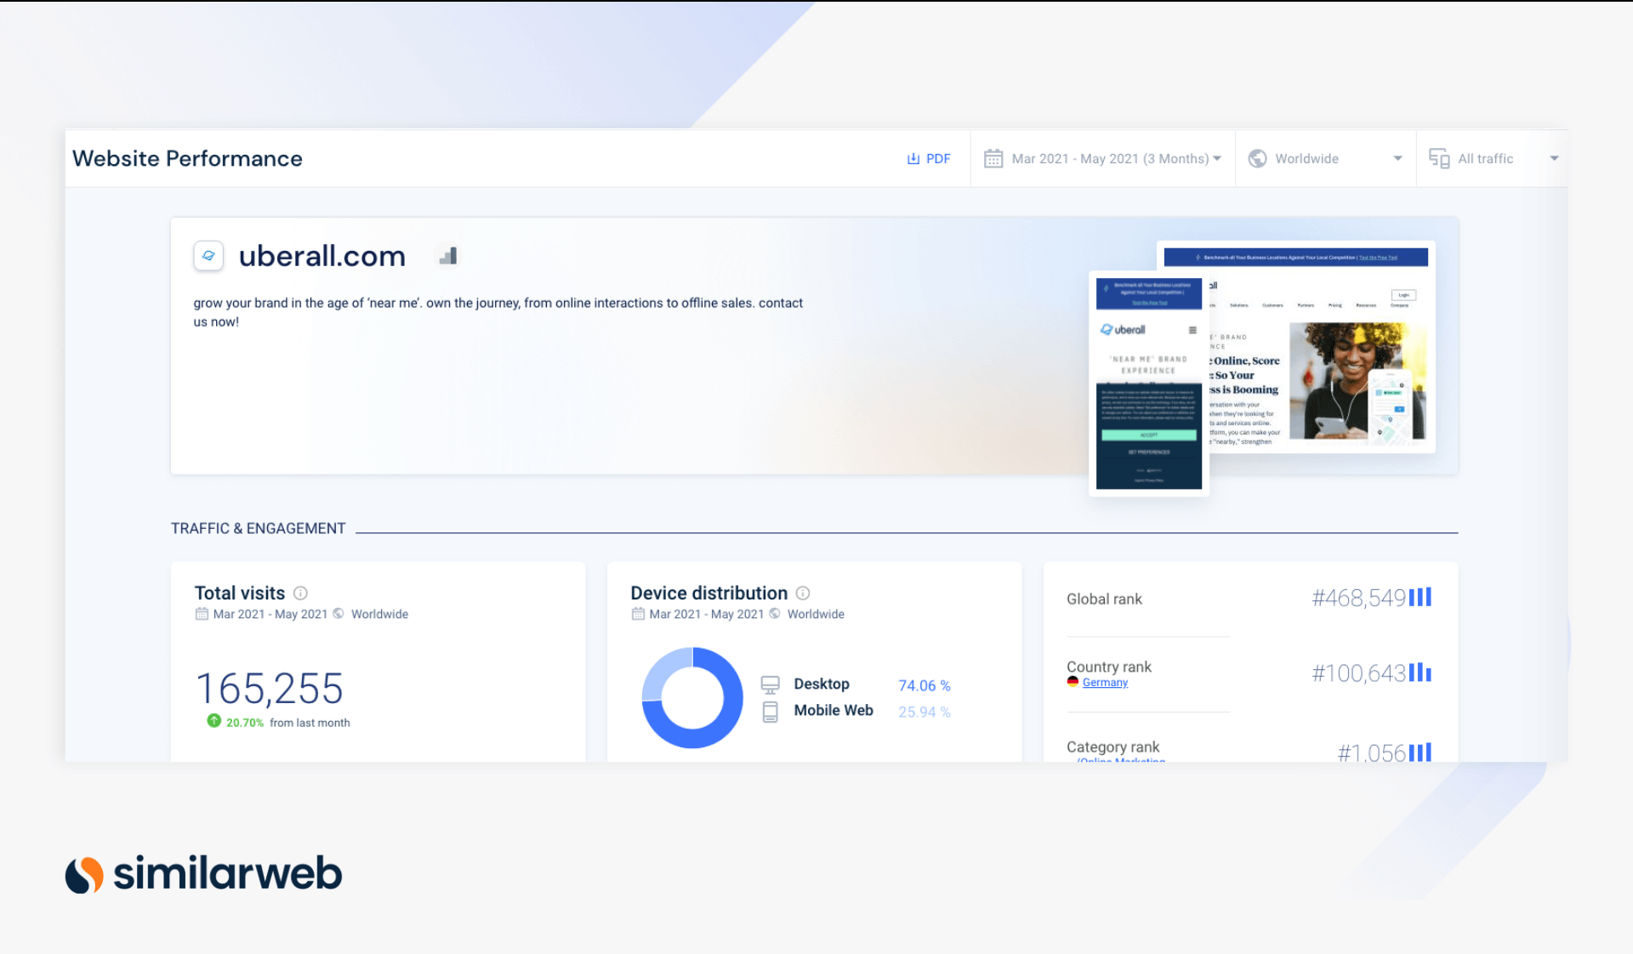Click the globe icon beside Worldwide

click(x=1257, y=159)
